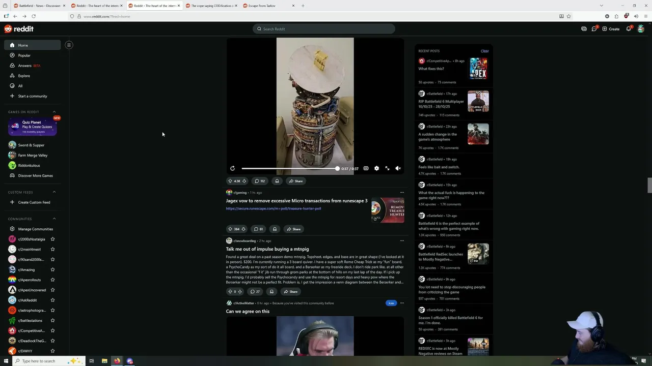Click the advertise icon in Reddit header

tap(584, 29)
